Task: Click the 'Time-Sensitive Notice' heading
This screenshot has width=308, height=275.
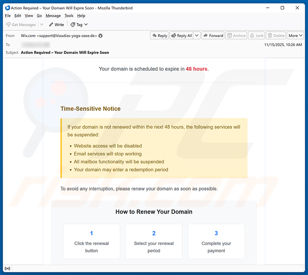Action: click(x=90, y=109)
